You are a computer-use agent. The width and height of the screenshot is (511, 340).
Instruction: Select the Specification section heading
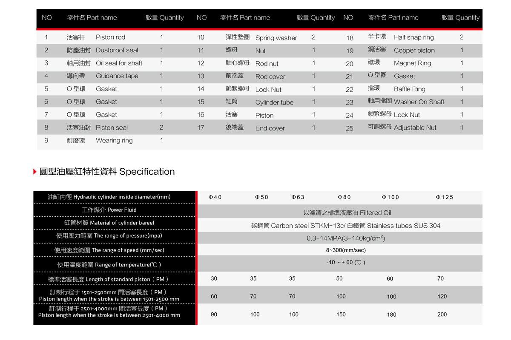(x=107, y=172)
